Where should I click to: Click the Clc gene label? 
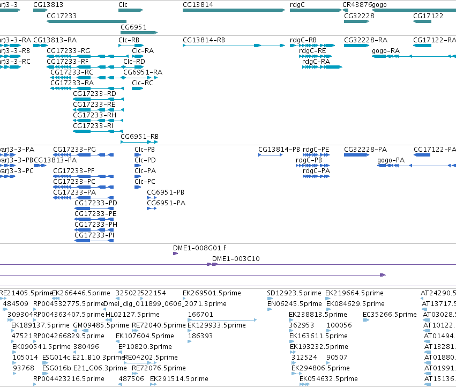[x=123, y=5]
